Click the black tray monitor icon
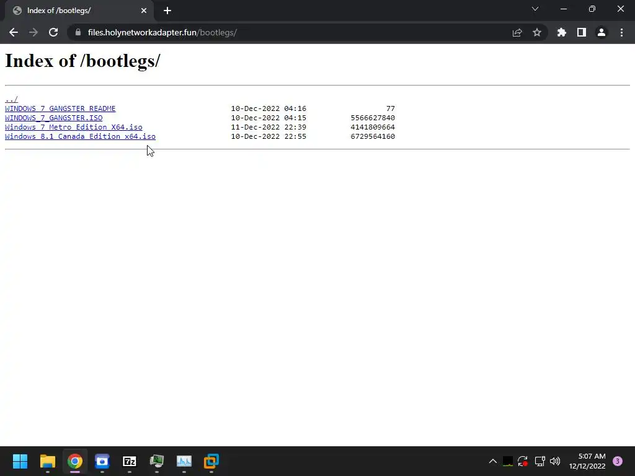 click(507, 461)
